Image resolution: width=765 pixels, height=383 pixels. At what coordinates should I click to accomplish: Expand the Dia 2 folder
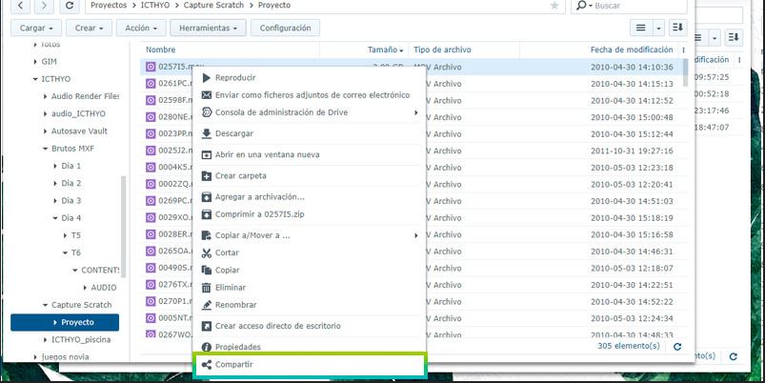tap(55, 184)
